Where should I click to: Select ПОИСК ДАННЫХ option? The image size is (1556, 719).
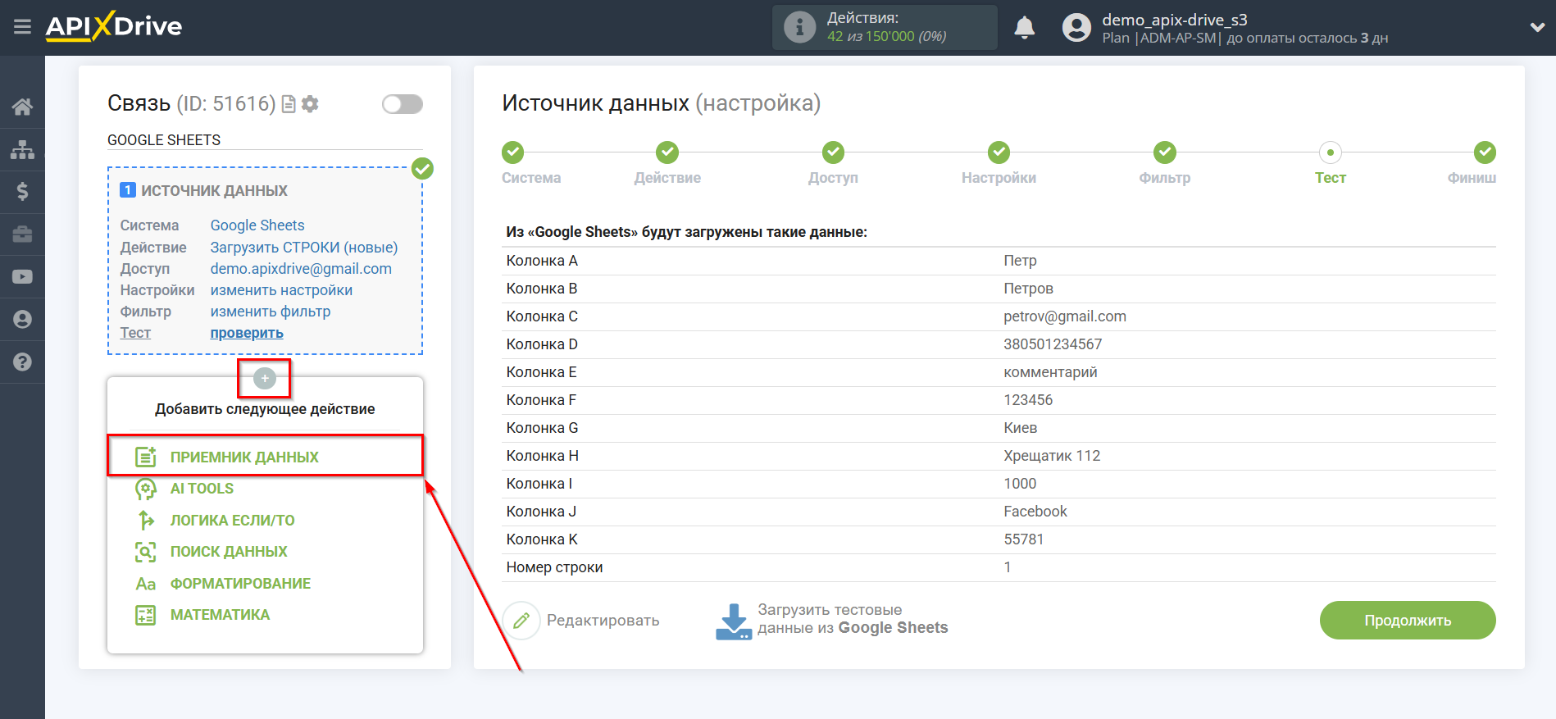(x=229, y=552)
